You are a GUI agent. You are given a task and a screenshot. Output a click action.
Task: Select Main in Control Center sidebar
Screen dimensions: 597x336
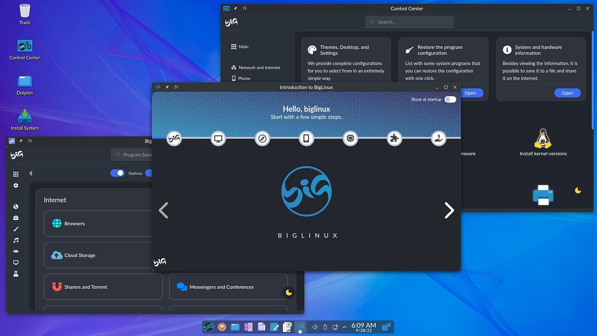coord(243,46)
